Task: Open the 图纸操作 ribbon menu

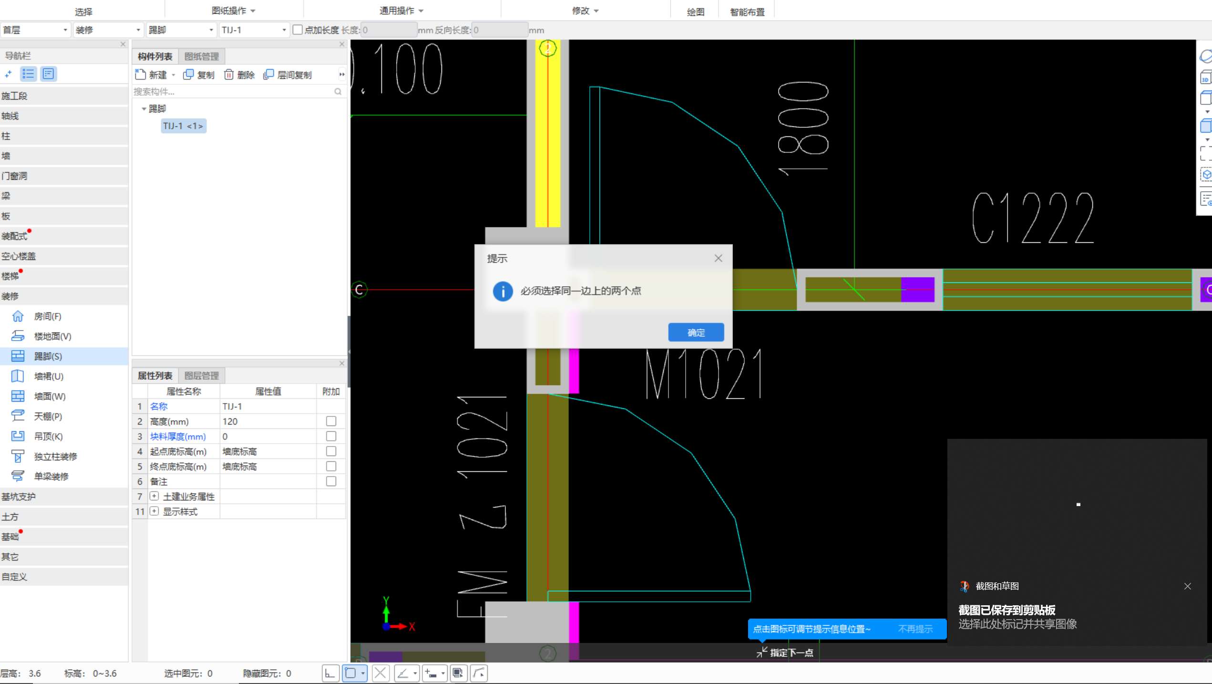Action: [233, 10]
